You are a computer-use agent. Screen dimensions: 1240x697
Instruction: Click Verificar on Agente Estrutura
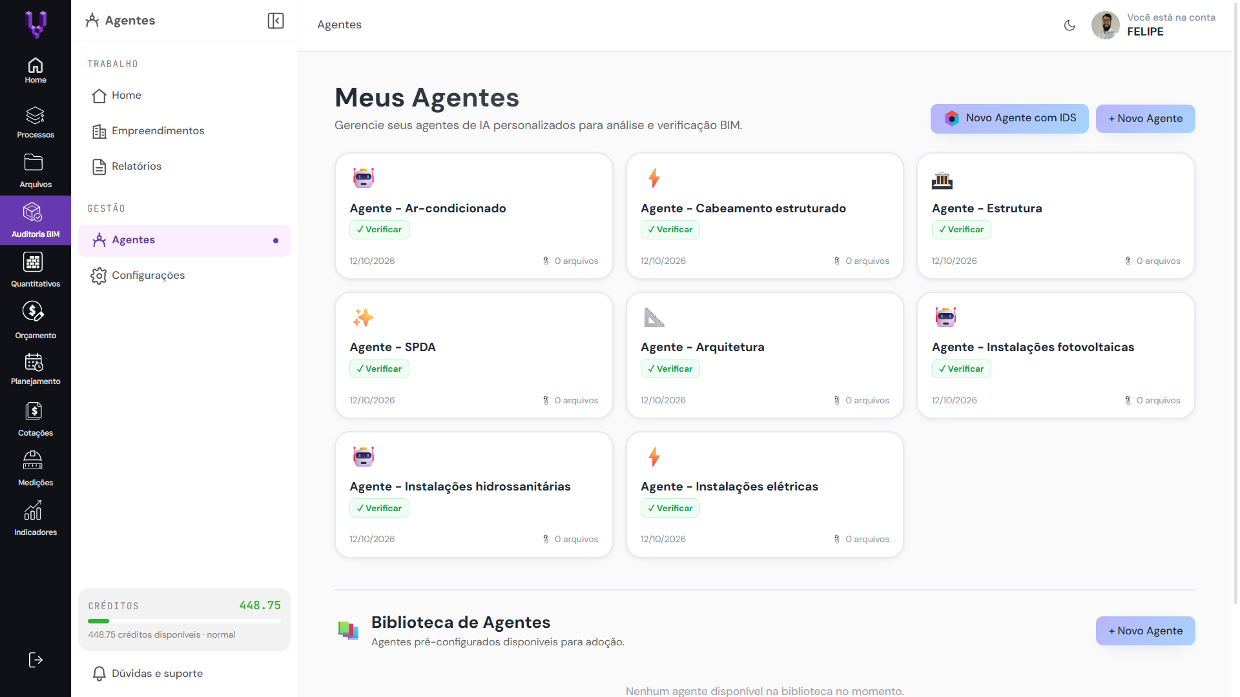961,230
